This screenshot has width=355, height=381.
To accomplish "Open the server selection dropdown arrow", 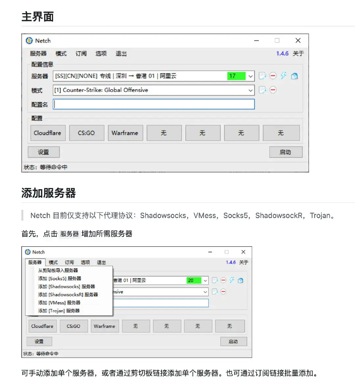I will coord(251,76).
